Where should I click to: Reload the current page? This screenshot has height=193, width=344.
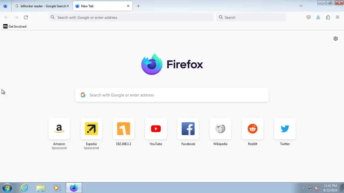[x=26, y=17]
